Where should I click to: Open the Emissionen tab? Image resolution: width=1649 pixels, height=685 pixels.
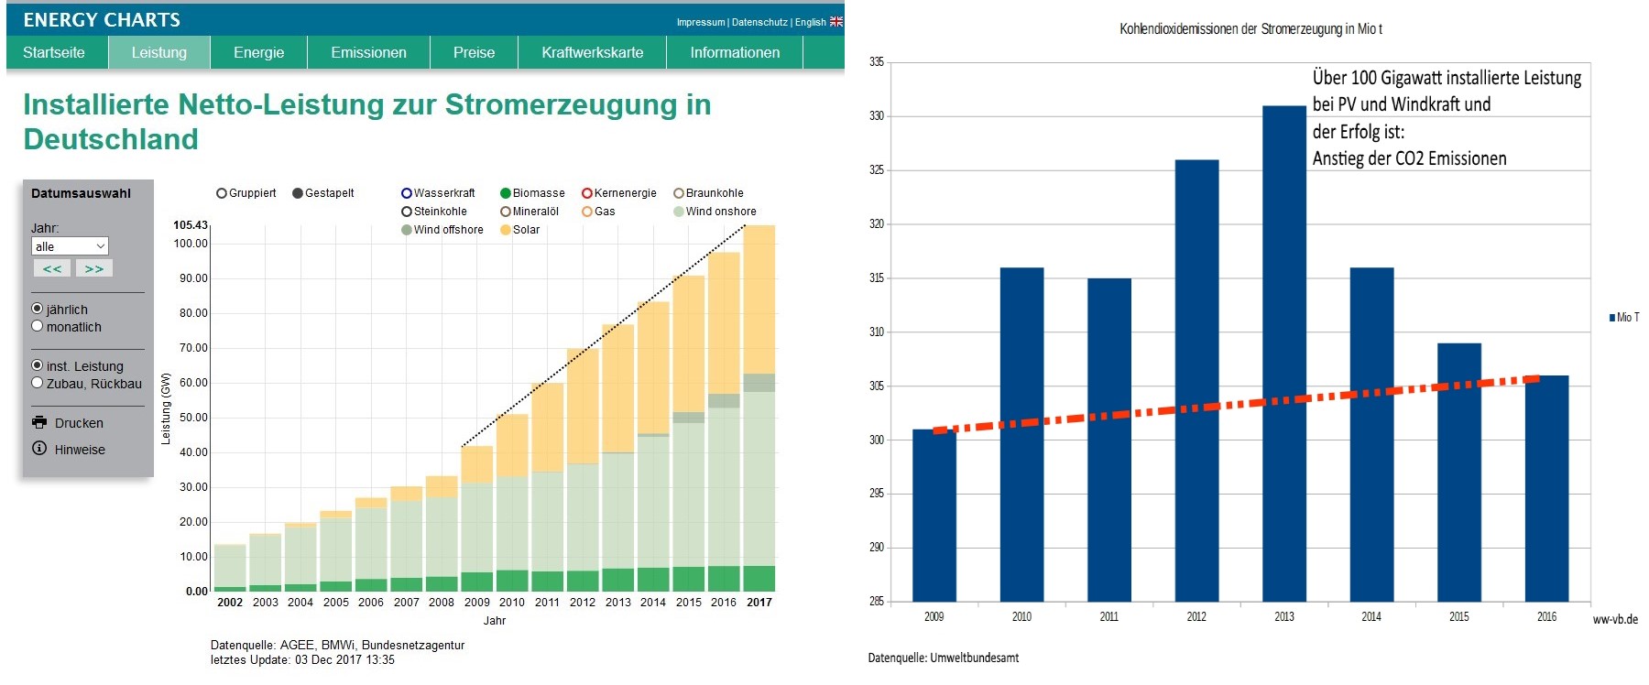[368, 52]
